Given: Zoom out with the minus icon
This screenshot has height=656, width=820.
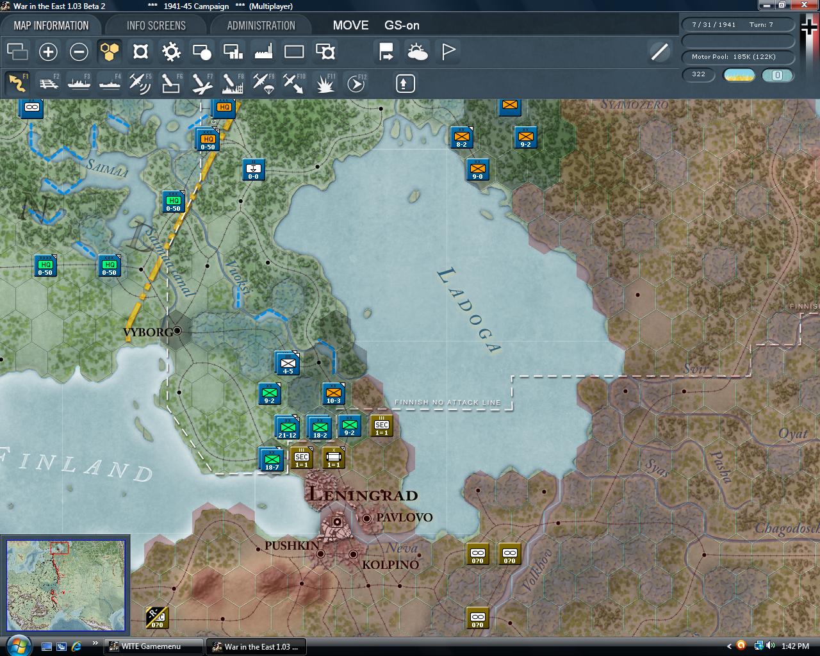Looking at the screenshot, I should (79, 51).
